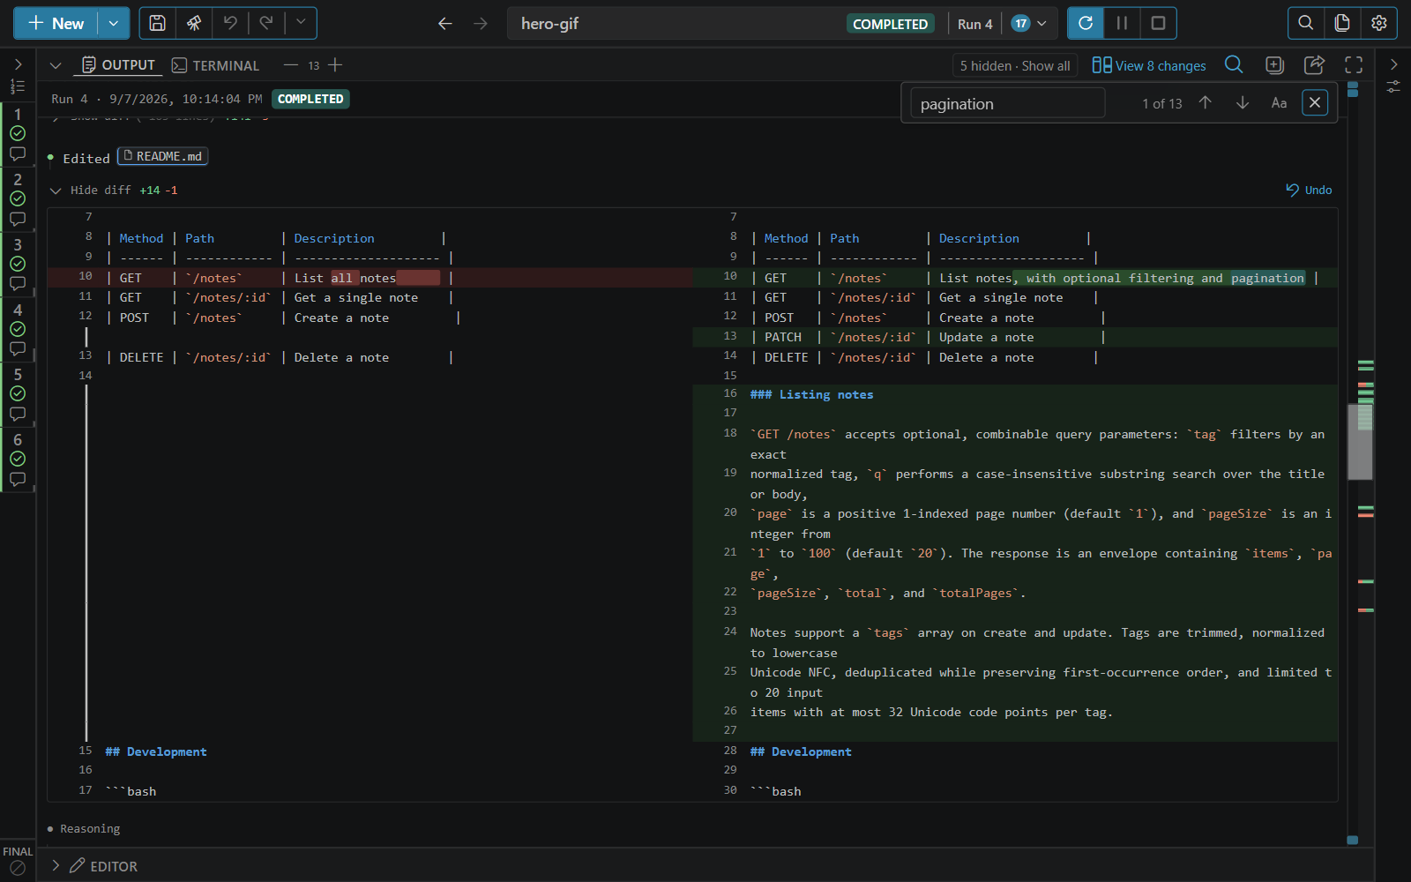Click the FINAL marker at the sidebar bottom
Viewport: 1411px width, 882px height.
pyautogui.click(x=18, y=860)
